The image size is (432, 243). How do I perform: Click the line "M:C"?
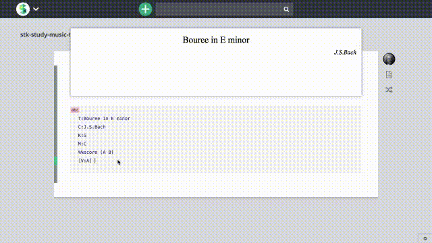[82, 144]
